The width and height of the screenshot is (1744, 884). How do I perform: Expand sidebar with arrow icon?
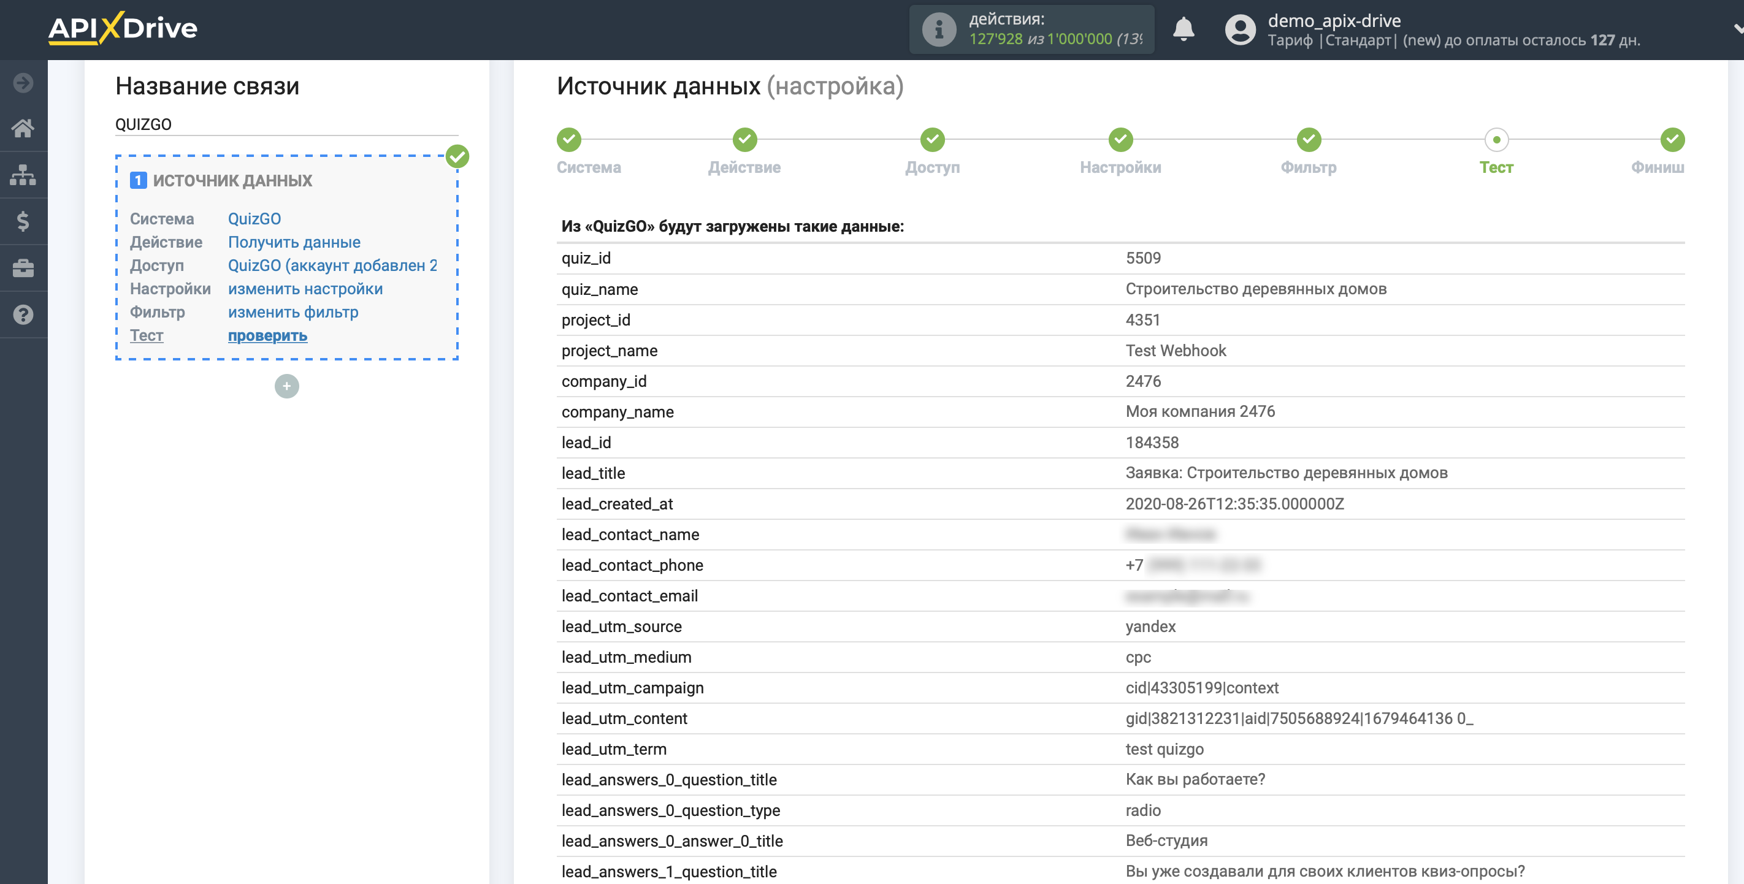(23, 83)
